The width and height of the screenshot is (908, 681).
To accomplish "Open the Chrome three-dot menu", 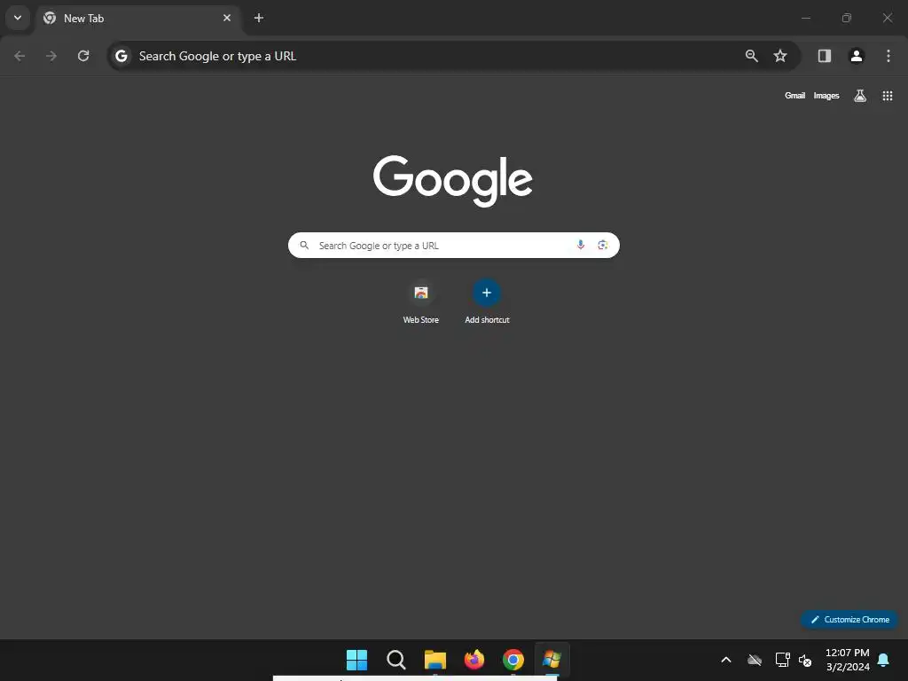I will pos(888,56).
